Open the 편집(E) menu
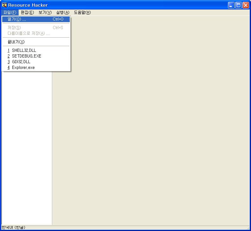Viewport: 251px width, 231px height. click(x=27, y=13)
